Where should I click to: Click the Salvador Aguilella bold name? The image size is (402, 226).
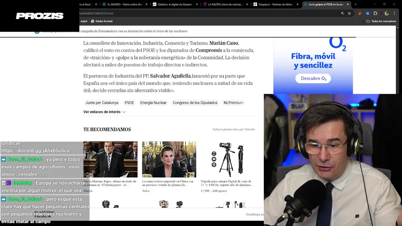[x=170, y=76]
